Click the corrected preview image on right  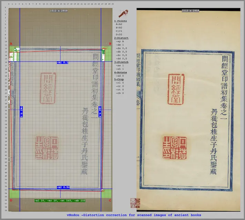tap(188, 110)
